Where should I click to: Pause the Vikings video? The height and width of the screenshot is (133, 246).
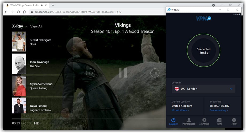[x=123, y=73]
